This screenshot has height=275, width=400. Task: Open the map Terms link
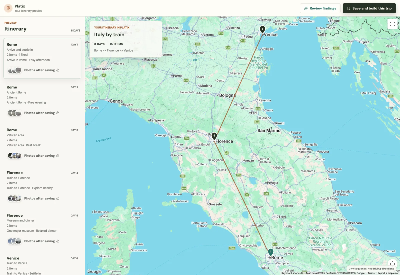click(x=371, y=273)
